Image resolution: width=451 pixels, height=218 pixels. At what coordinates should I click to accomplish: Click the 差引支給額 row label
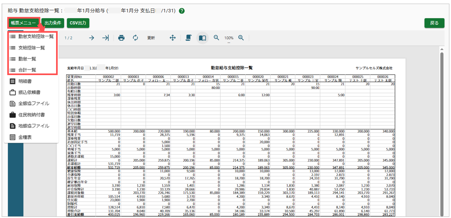[76, 214]
